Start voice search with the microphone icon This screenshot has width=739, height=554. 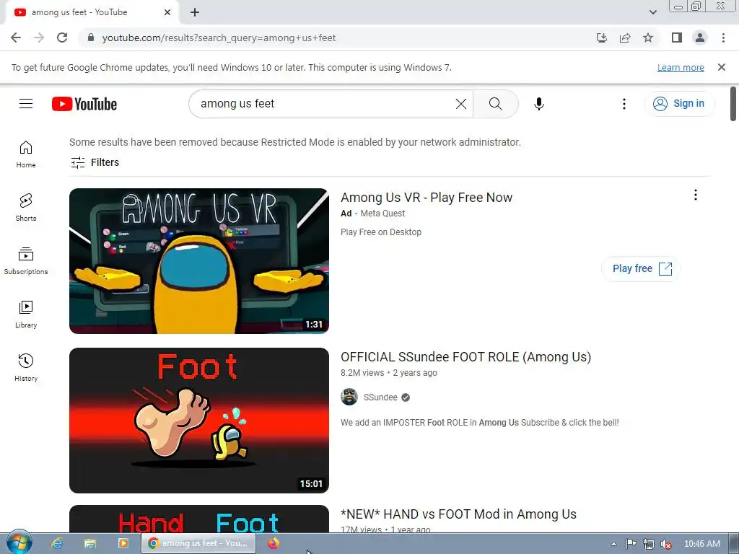538,104
